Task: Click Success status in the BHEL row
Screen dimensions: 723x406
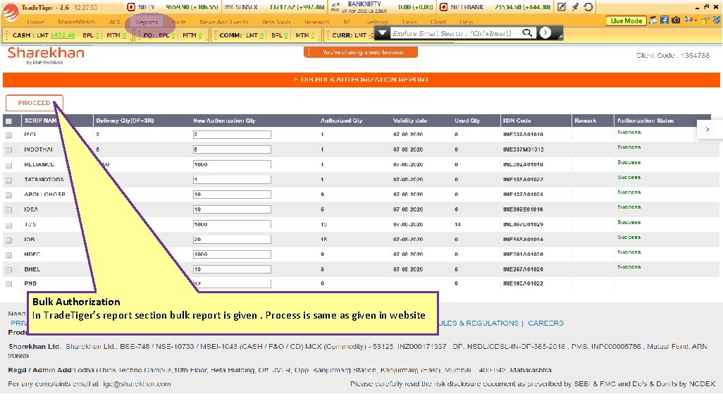Action: pos(629,267)
